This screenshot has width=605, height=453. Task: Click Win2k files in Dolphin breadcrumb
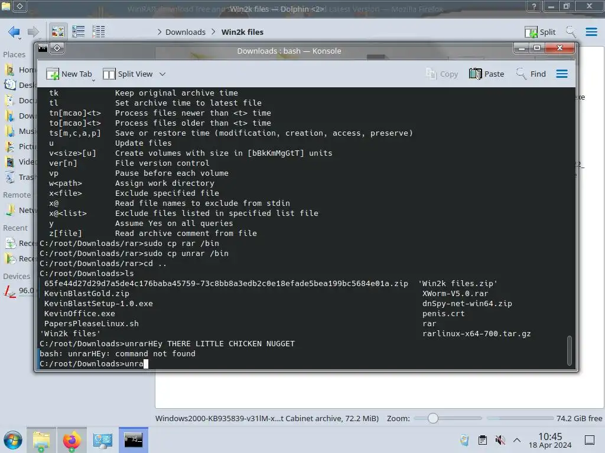coord(242,32)
